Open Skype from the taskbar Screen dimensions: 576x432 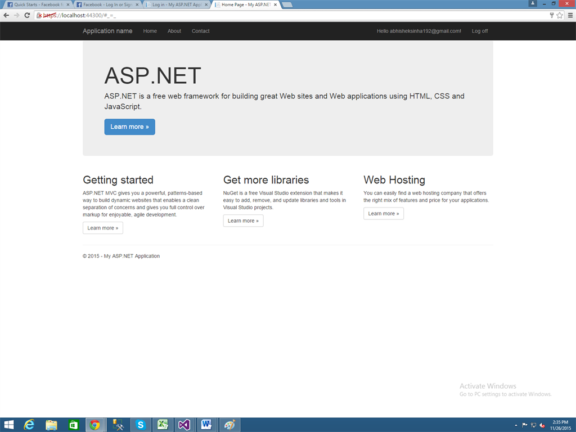140,425
